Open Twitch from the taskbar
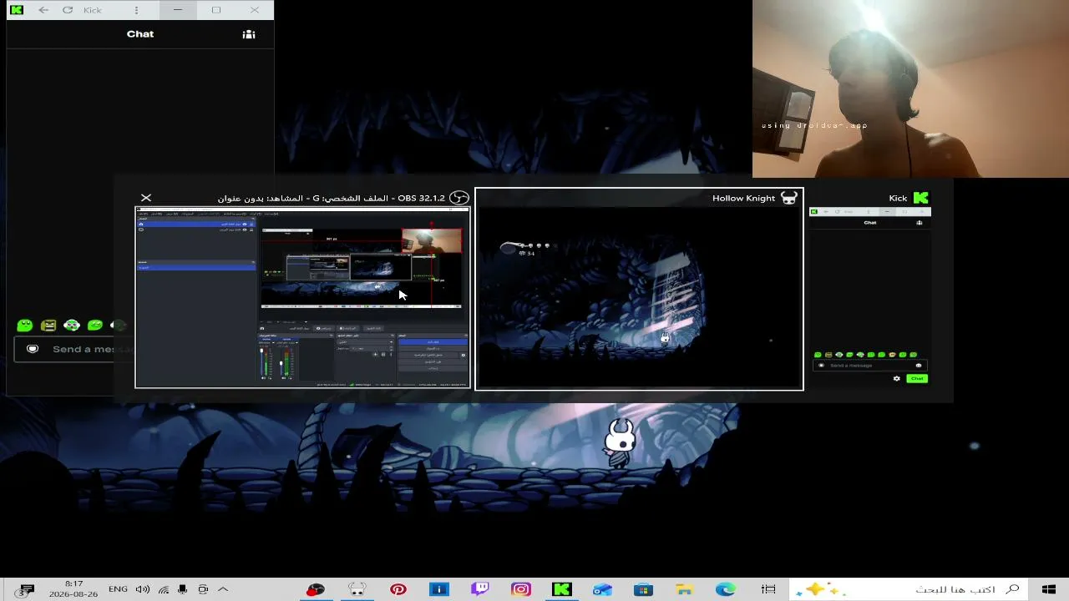The image size is (1069, 601). pos(480,589)
